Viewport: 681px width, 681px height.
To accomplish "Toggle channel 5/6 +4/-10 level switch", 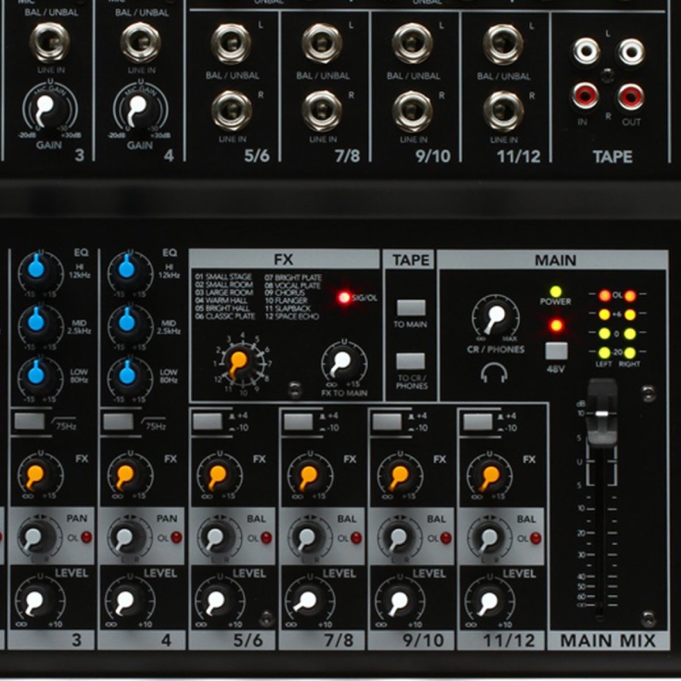I will pos(208,421).
